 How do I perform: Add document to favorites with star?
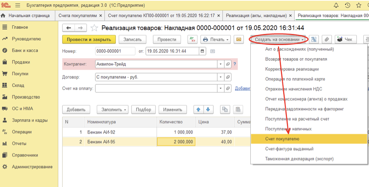95,28
